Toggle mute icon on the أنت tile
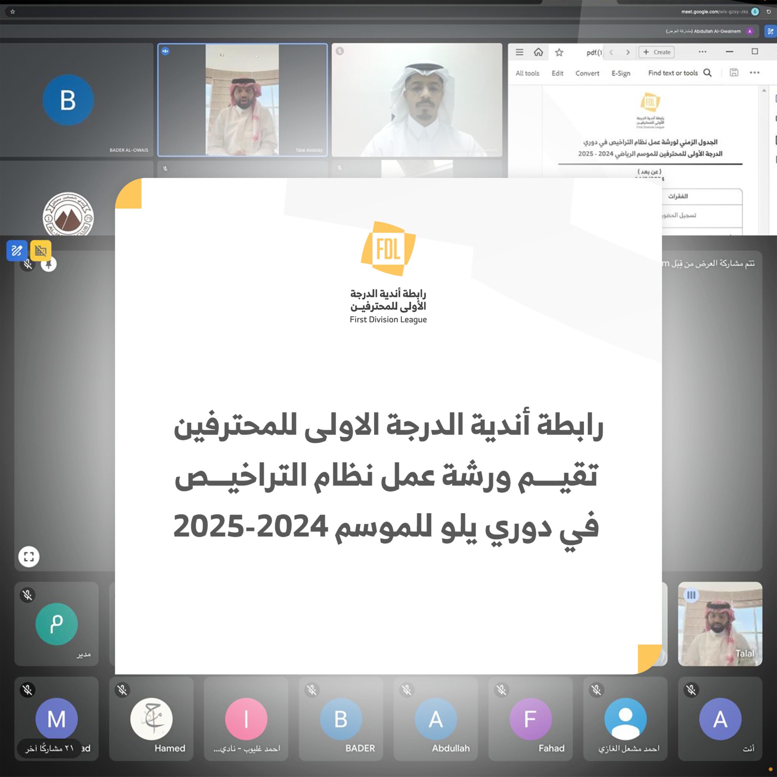Viewport: 777px width, 777px height. [x=691, y=690]
